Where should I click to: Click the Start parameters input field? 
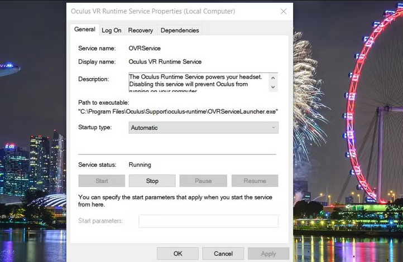click(208, 221)
